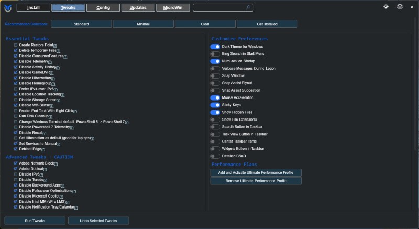Check Disable Powershell 7 Telemetry
The height and width of the screenshot is (229, 419).
(x=16, y=127)
